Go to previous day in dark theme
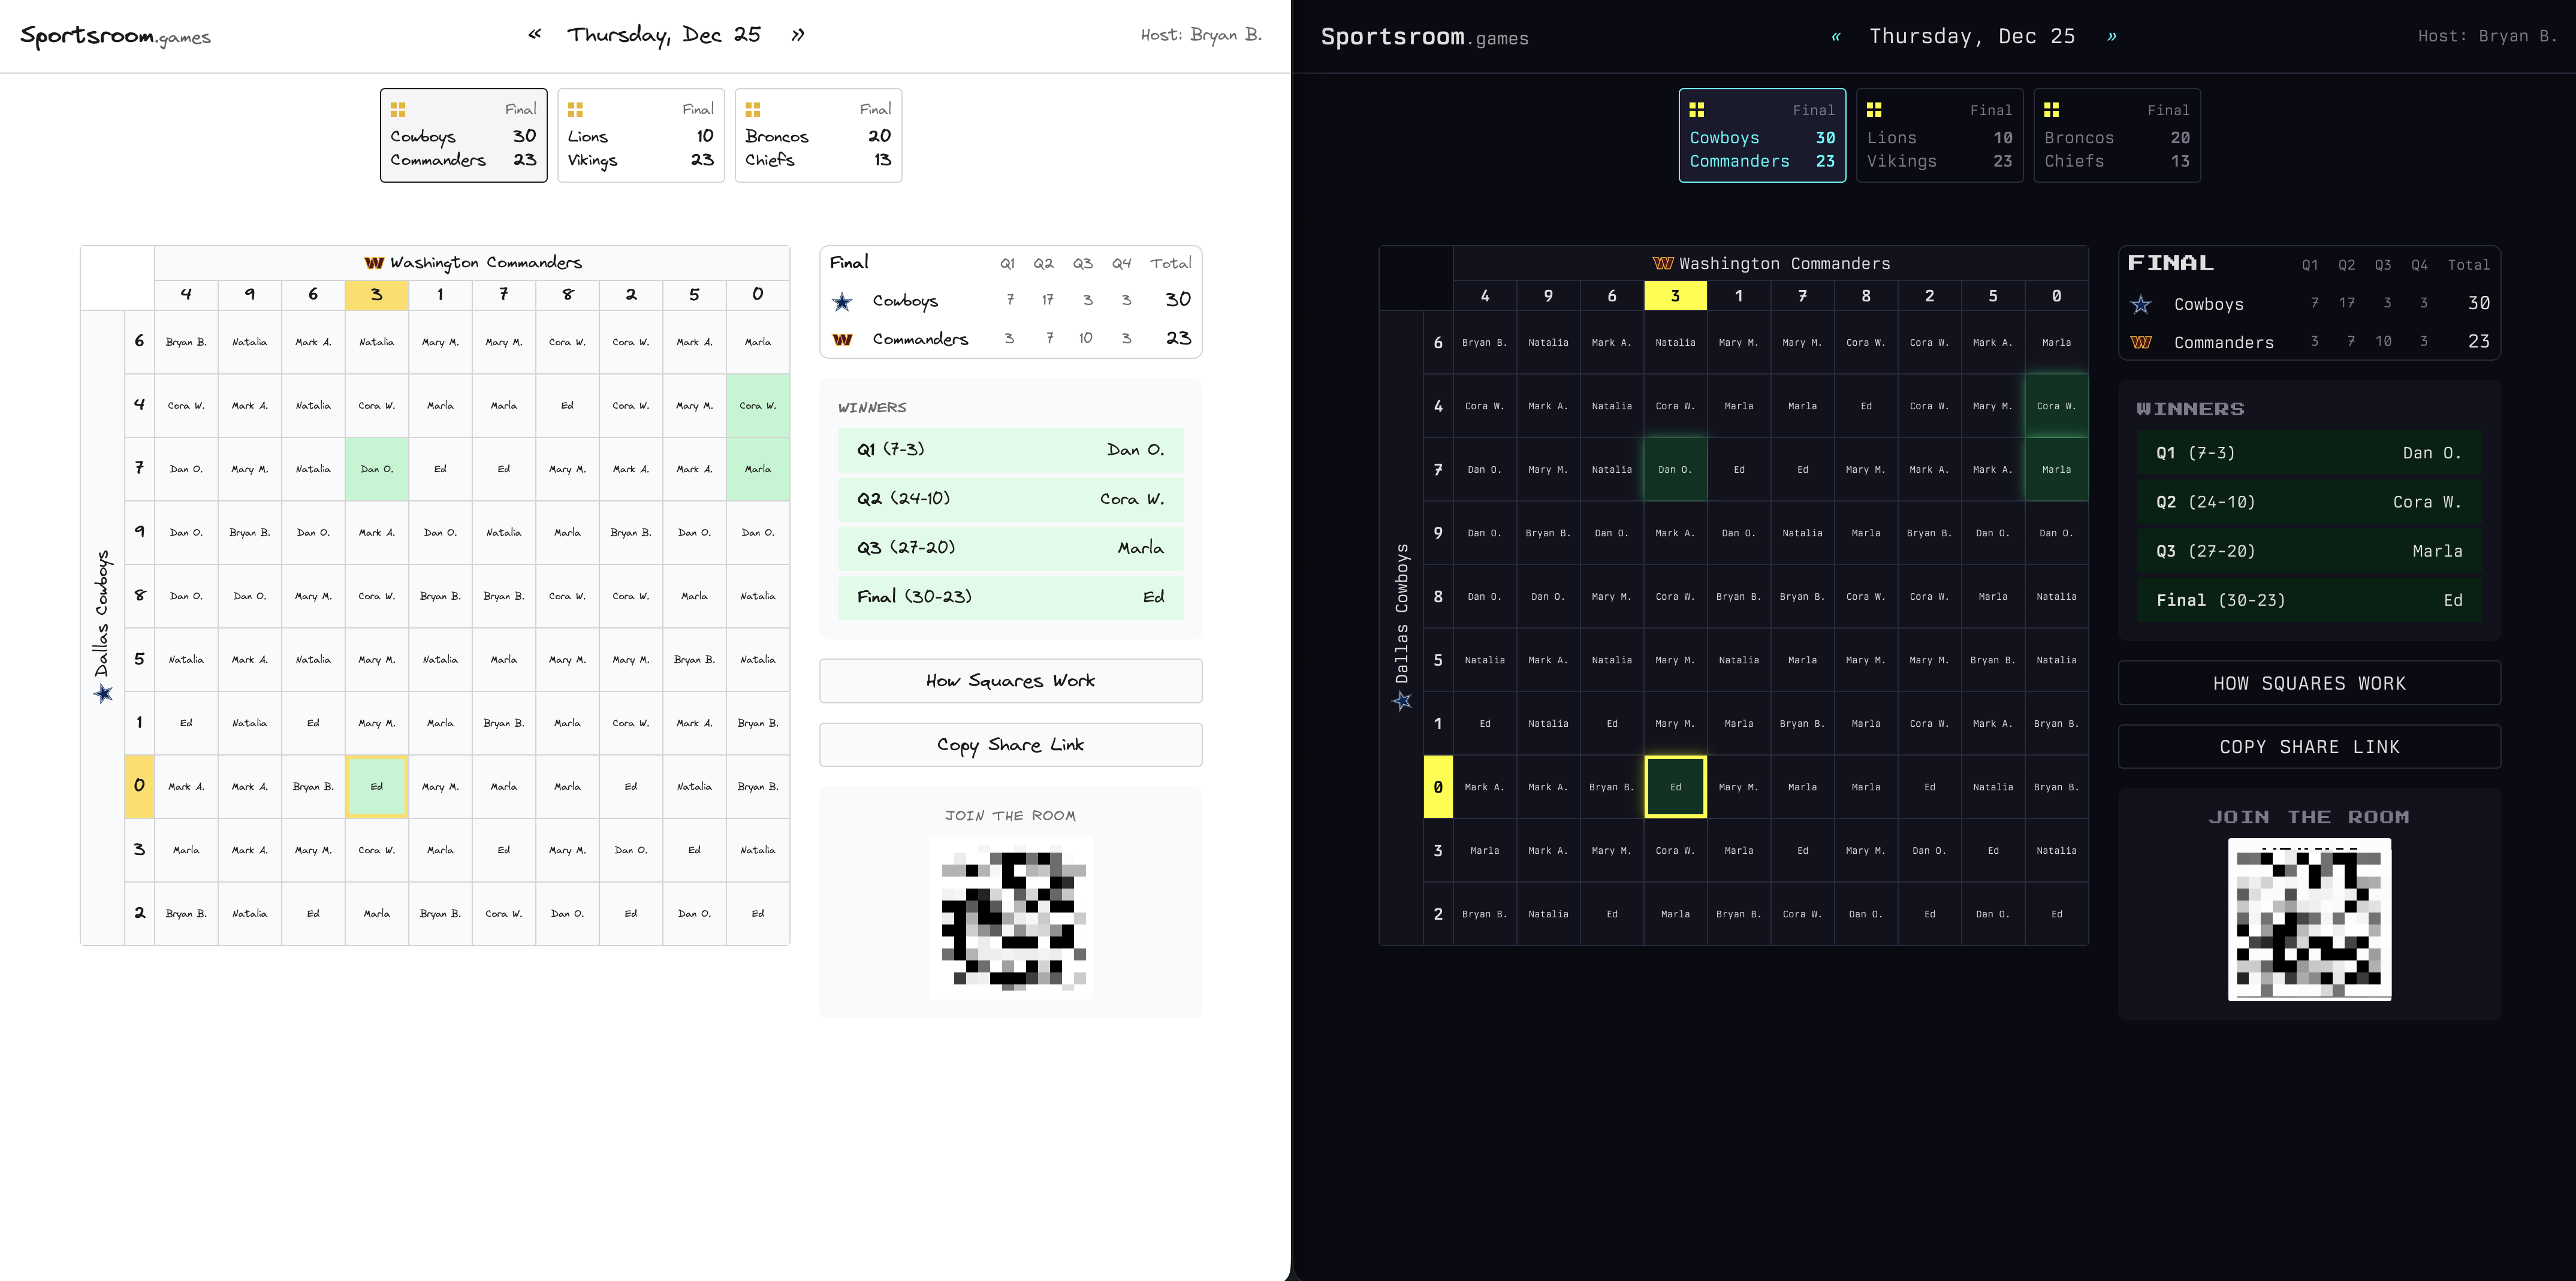The width and height of the screenshot is (2576, 1281). point(1836,37)
